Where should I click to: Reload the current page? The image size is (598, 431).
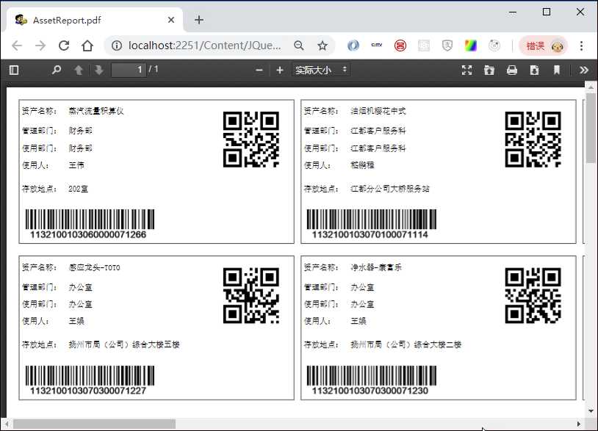pyautogui.click(x=64, y=46)
